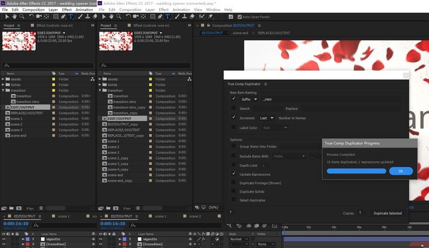The width and height of the screenshot is (429, 248).
Task: Create new composition in right Project panel
Action: 116,208
